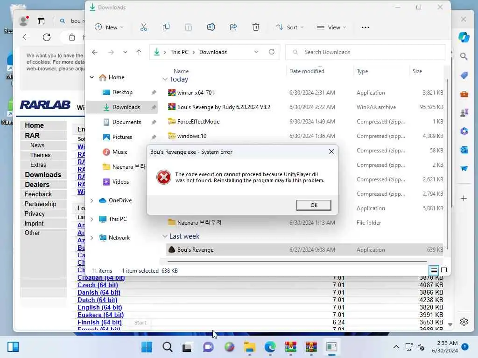Open Themes in RARLAB menu
This screenshot has width=478, height=358.
(x=40, y=155)
